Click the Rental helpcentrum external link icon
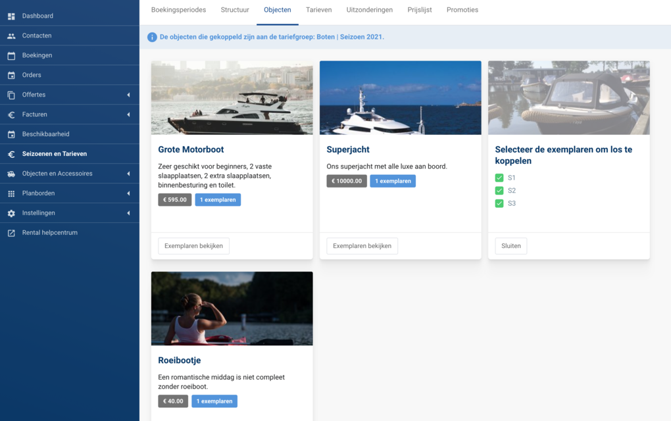The width and height of the screenshot is (671, 421). 11,233
